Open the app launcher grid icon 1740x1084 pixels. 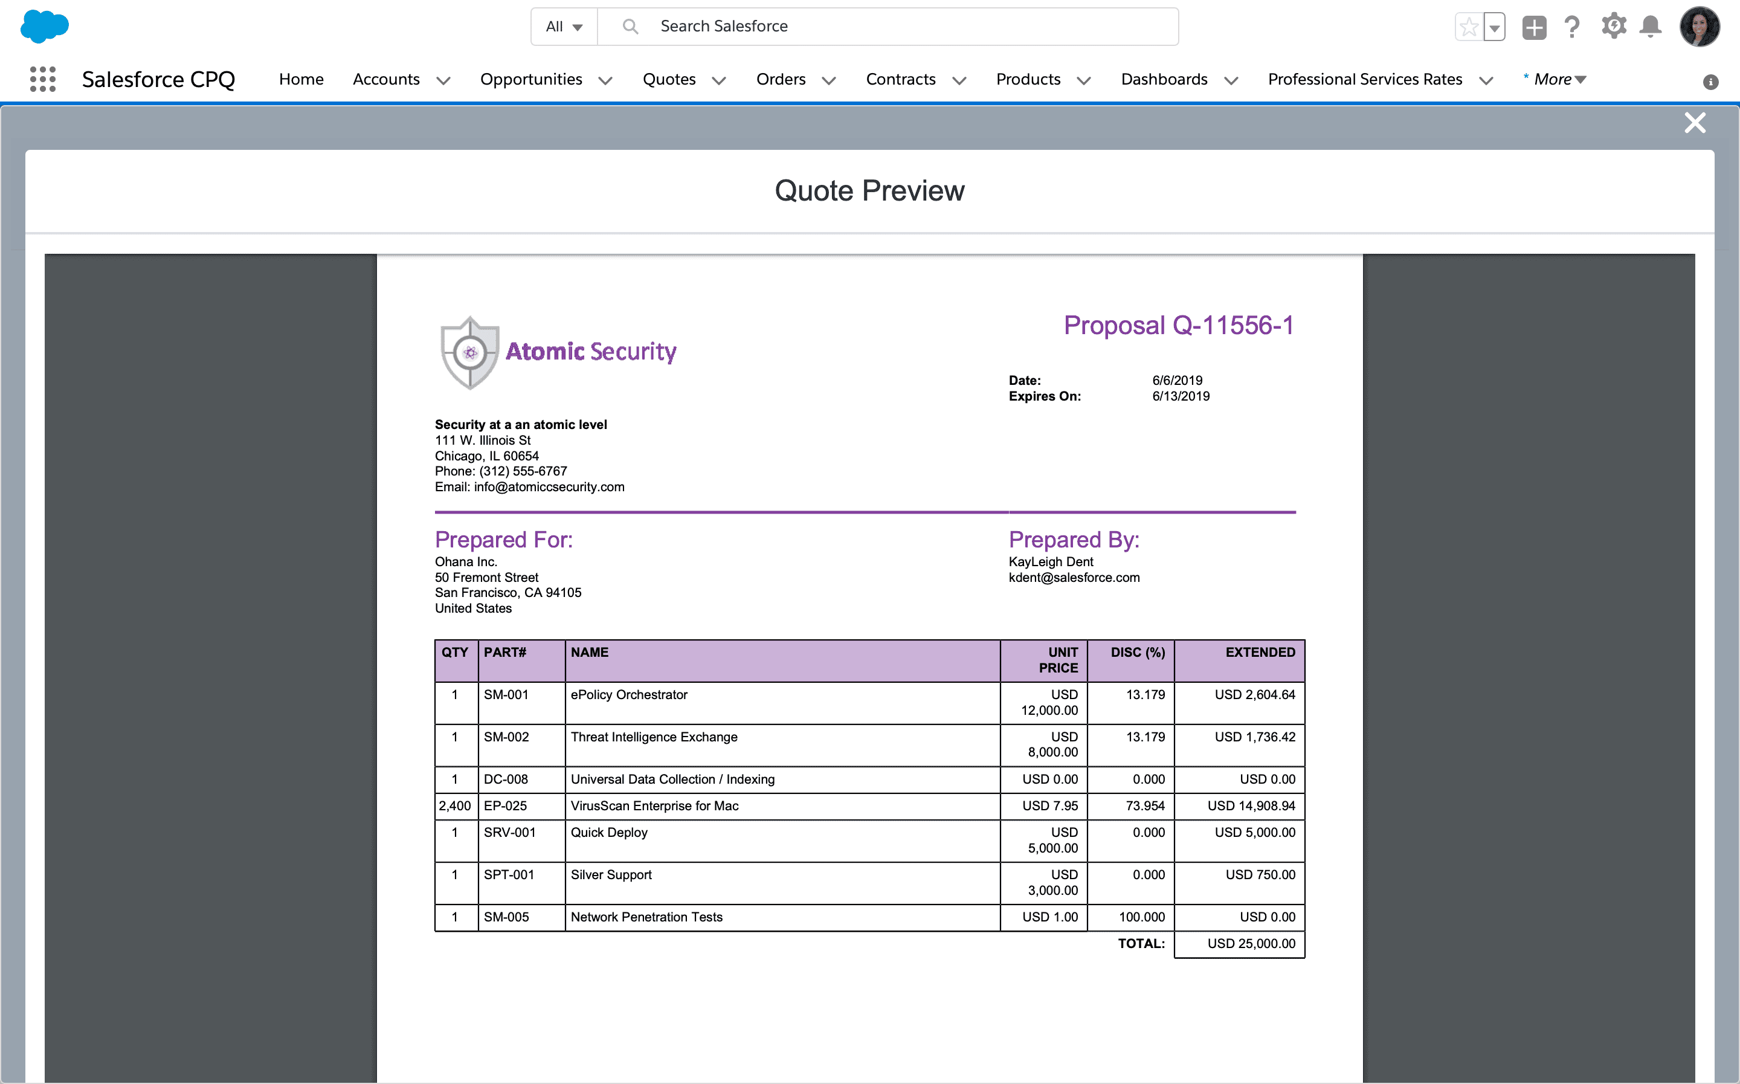pyautogui.click(x=42, y=79)
